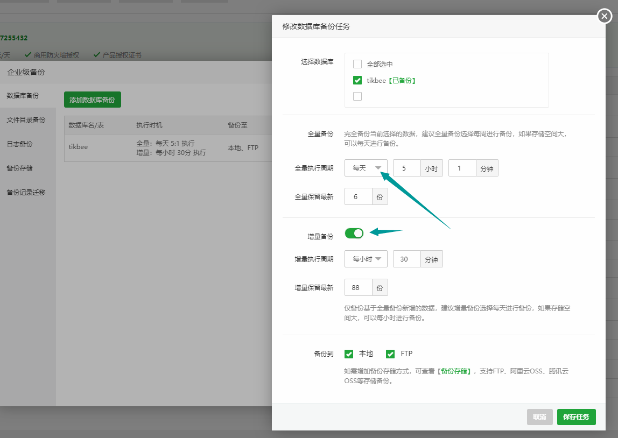Viewport: 618px width, 438px height.
Task: Check the 全部选中 checkbox
Action: (357, 63)
